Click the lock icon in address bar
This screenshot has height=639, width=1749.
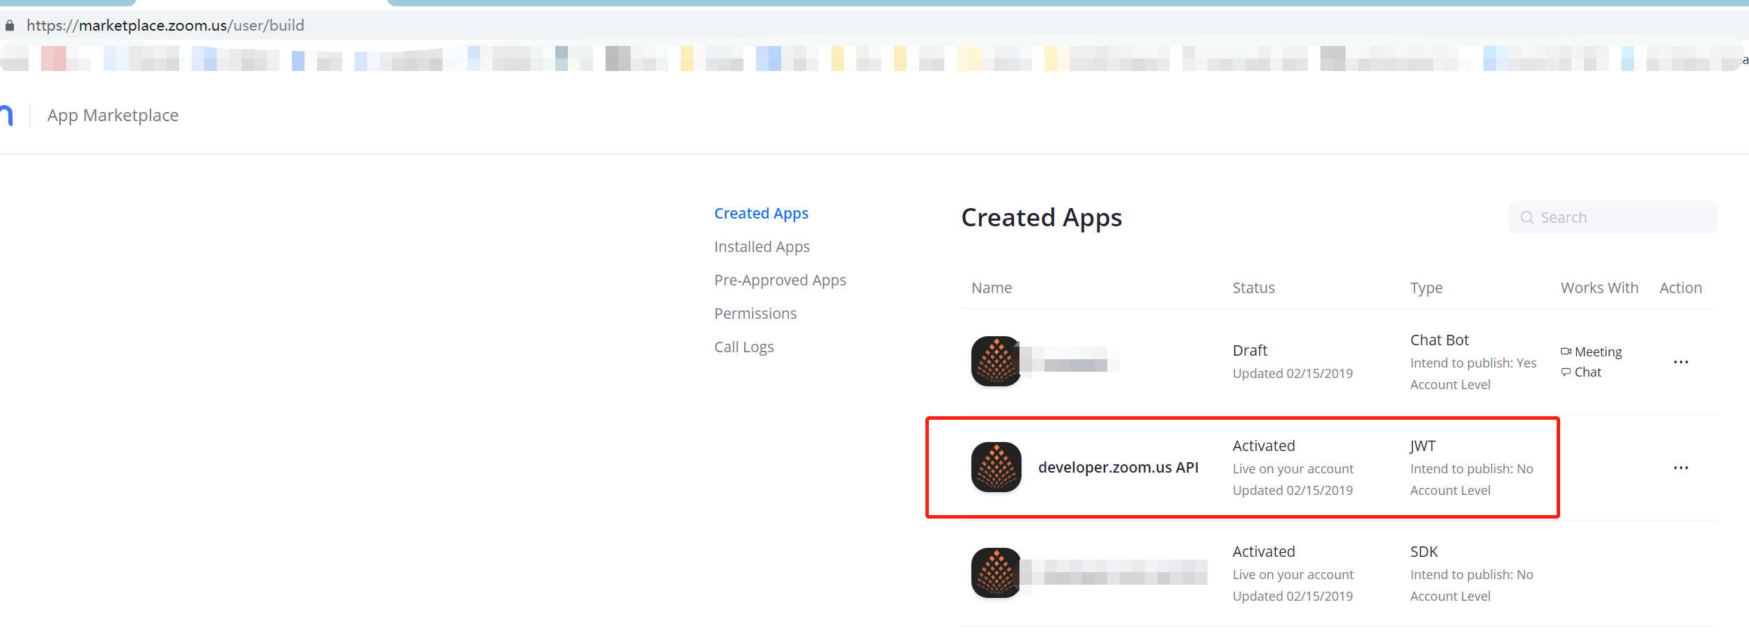10,26
